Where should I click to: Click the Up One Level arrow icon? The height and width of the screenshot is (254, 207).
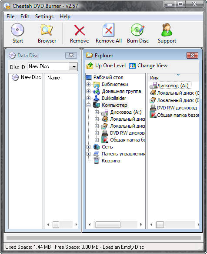coord(90,66)
